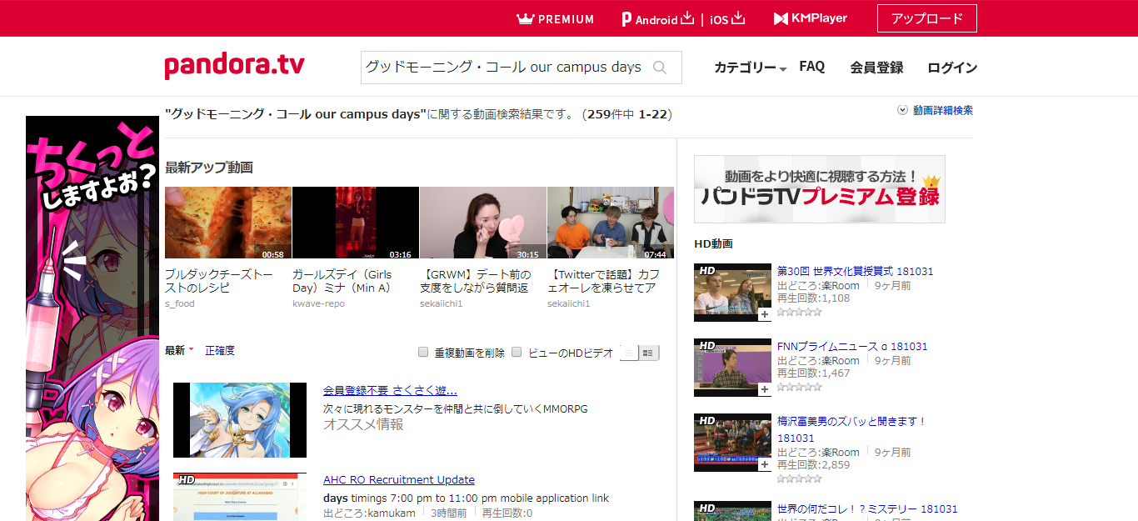This screenshot has width=1138, height=521.
Task: Open 楽Room on the 第30回 世界文化賞授賞式 row
Action: (x=839, y=285)
